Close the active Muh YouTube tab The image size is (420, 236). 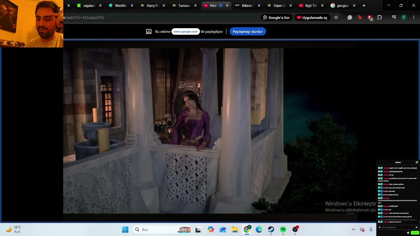[227, 6]
